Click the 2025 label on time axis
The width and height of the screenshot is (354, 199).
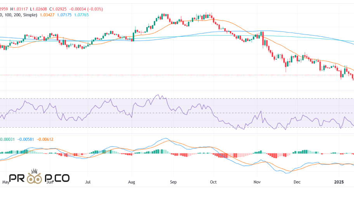[339, 182]
